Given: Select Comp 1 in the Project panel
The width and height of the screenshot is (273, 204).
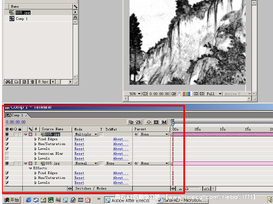Looking at the screenshot, I should (21, 19).
